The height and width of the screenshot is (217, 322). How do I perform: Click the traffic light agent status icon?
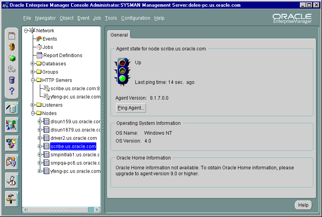[122, 72]
